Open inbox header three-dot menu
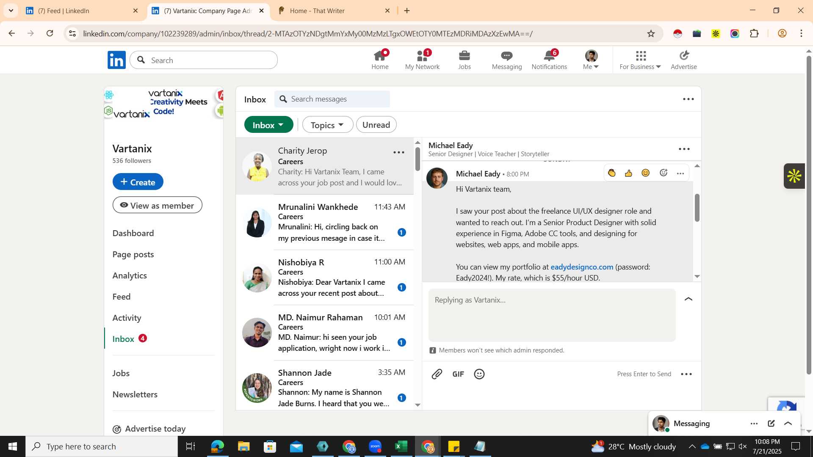 pos(689,99)
